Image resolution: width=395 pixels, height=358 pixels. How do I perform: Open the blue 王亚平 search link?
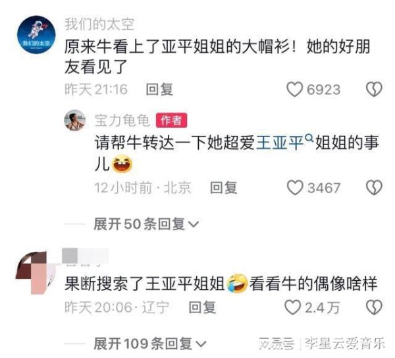pyautogui.click(x=280, y=143)
